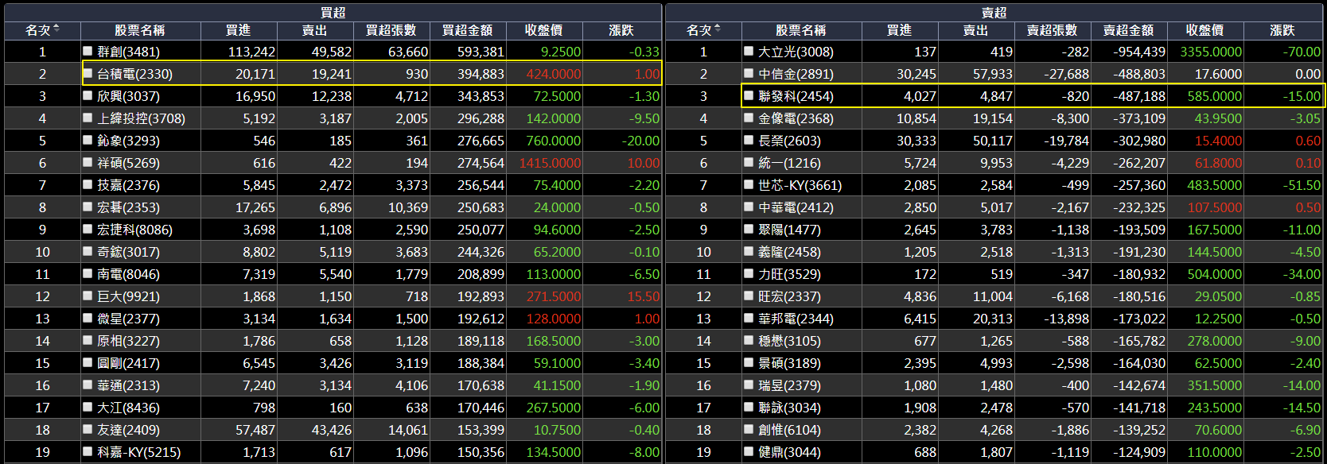Viewport: 1327px width, 464px height.
Task: Open stock 旺宏(2337)
Action: [789, 296]
